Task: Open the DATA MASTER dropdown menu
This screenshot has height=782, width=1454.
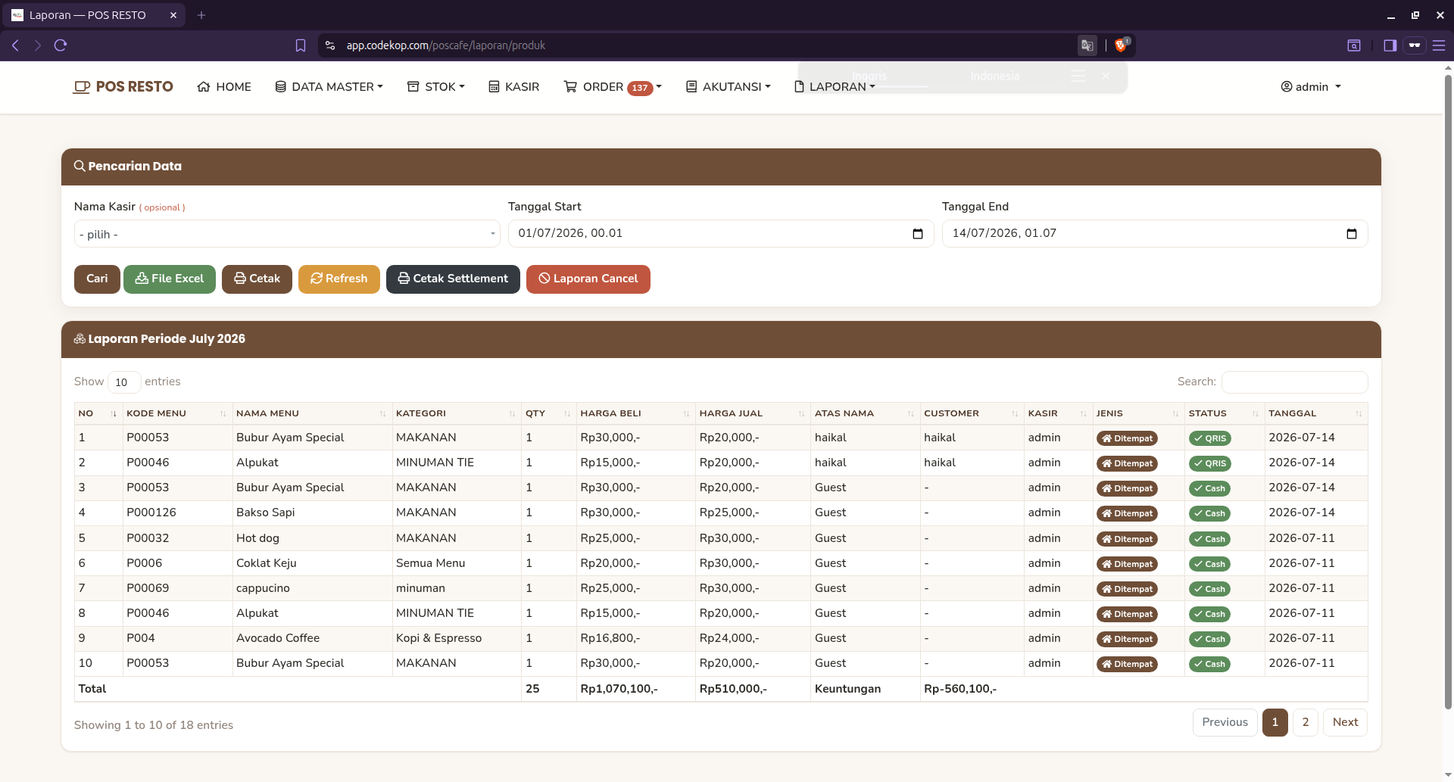Action: tap(329, 87)
